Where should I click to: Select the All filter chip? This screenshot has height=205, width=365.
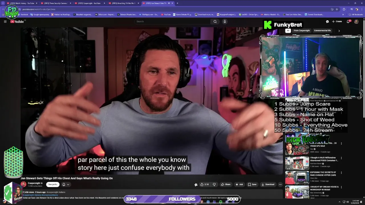click(x=288, y=30)
